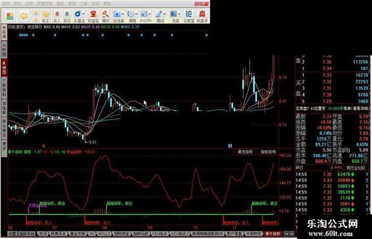Collapse sidebar using top-left arrow icon
The height and width of the screenshot is (239, 372).
pos(4,27)
